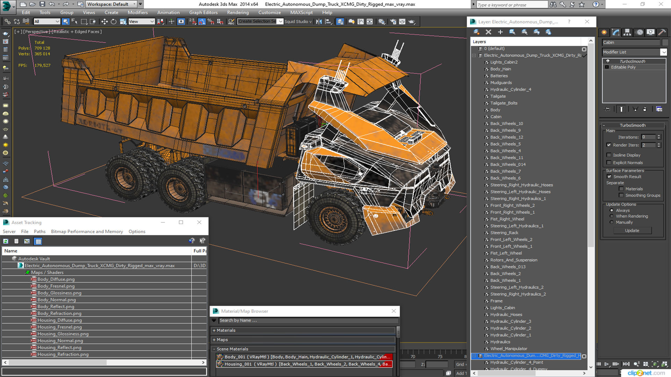The height and width of the screenshot is (377, 671).
Task: Click Realistic + Edged Faces shading label
Action: [x=77, y=31]
